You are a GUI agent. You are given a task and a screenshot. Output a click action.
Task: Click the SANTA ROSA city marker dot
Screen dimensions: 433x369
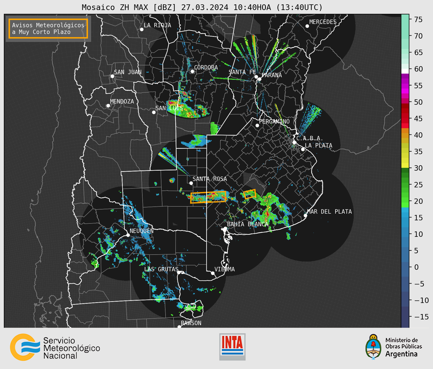(x=191, y=183)
